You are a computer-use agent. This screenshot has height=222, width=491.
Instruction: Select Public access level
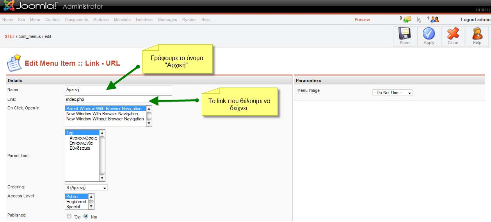pyautogui.click(x=77, y=197)
